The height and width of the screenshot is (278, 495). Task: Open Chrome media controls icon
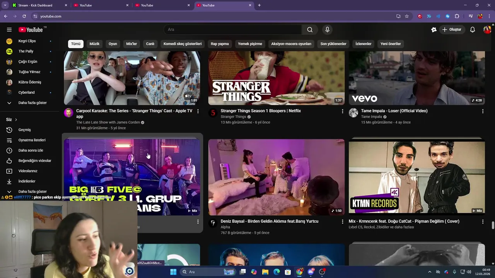[471, 16]
